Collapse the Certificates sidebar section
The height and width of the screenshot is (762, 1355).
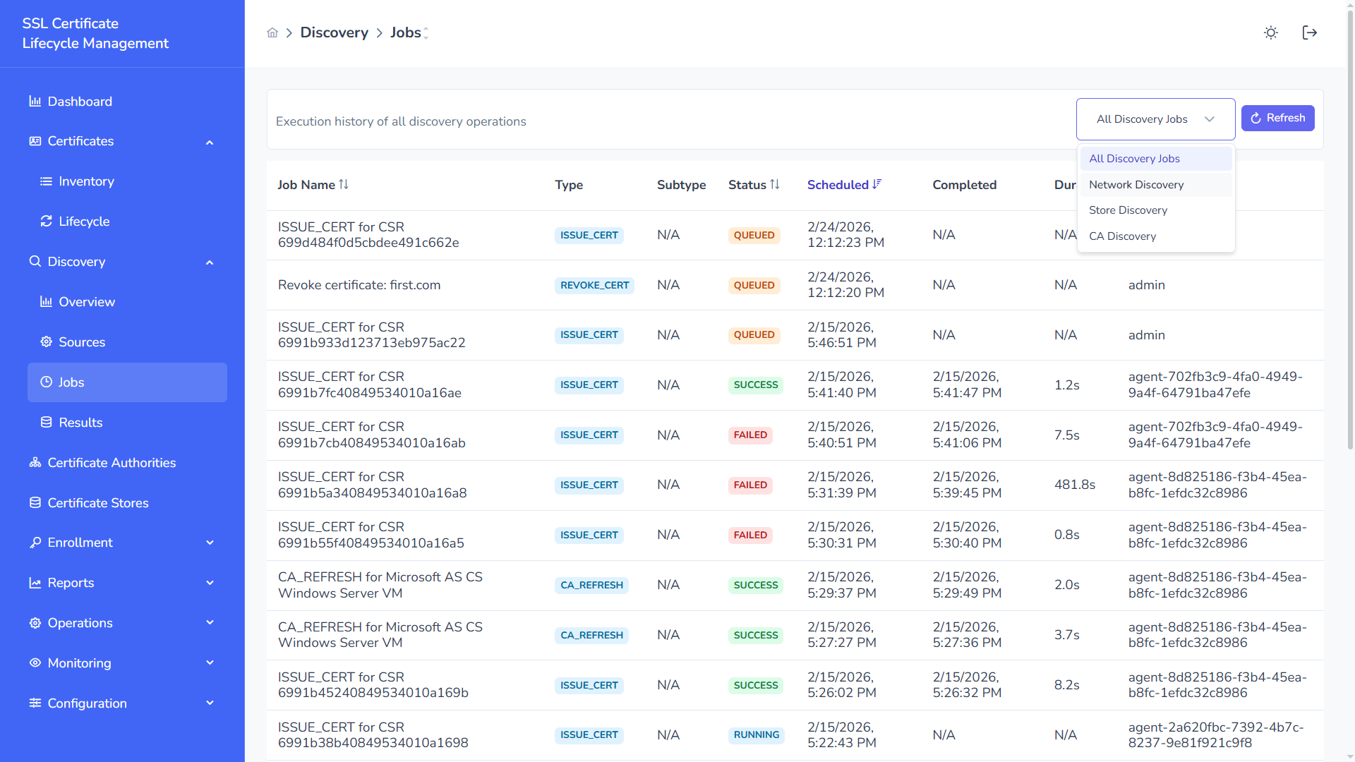click(210, 142)
